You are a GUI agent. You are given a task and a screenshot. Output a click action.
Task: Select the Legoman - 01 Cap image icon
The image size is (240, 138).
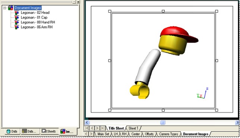pos(16,17)
